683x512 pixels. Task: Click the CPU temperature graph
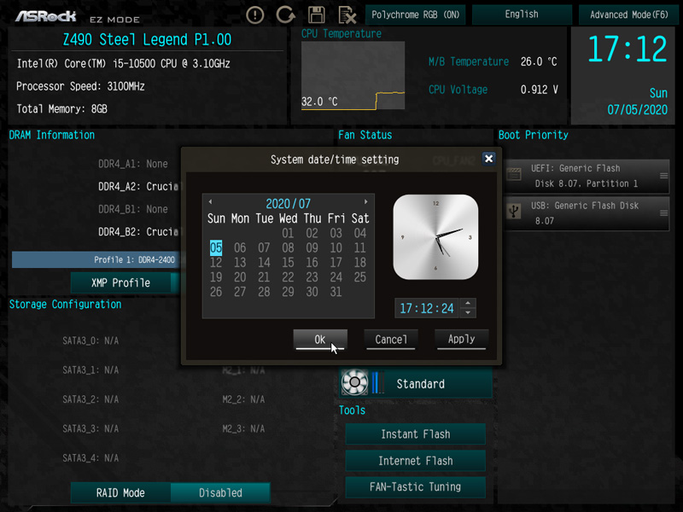click(353, 76)
